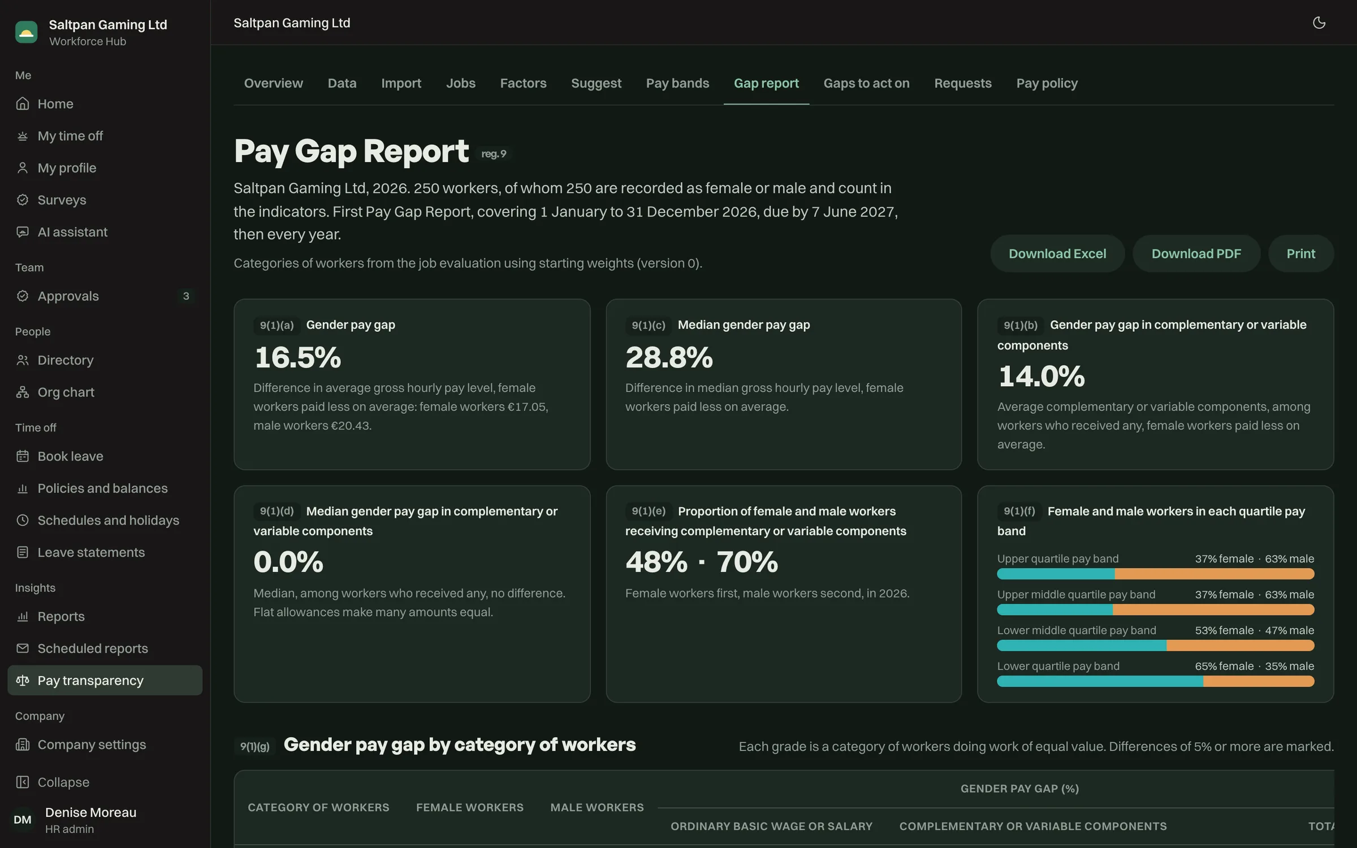This screenshot has height=848, width=1357.
Task: Click the Approvals count badge 3
Action: point(185,296)
